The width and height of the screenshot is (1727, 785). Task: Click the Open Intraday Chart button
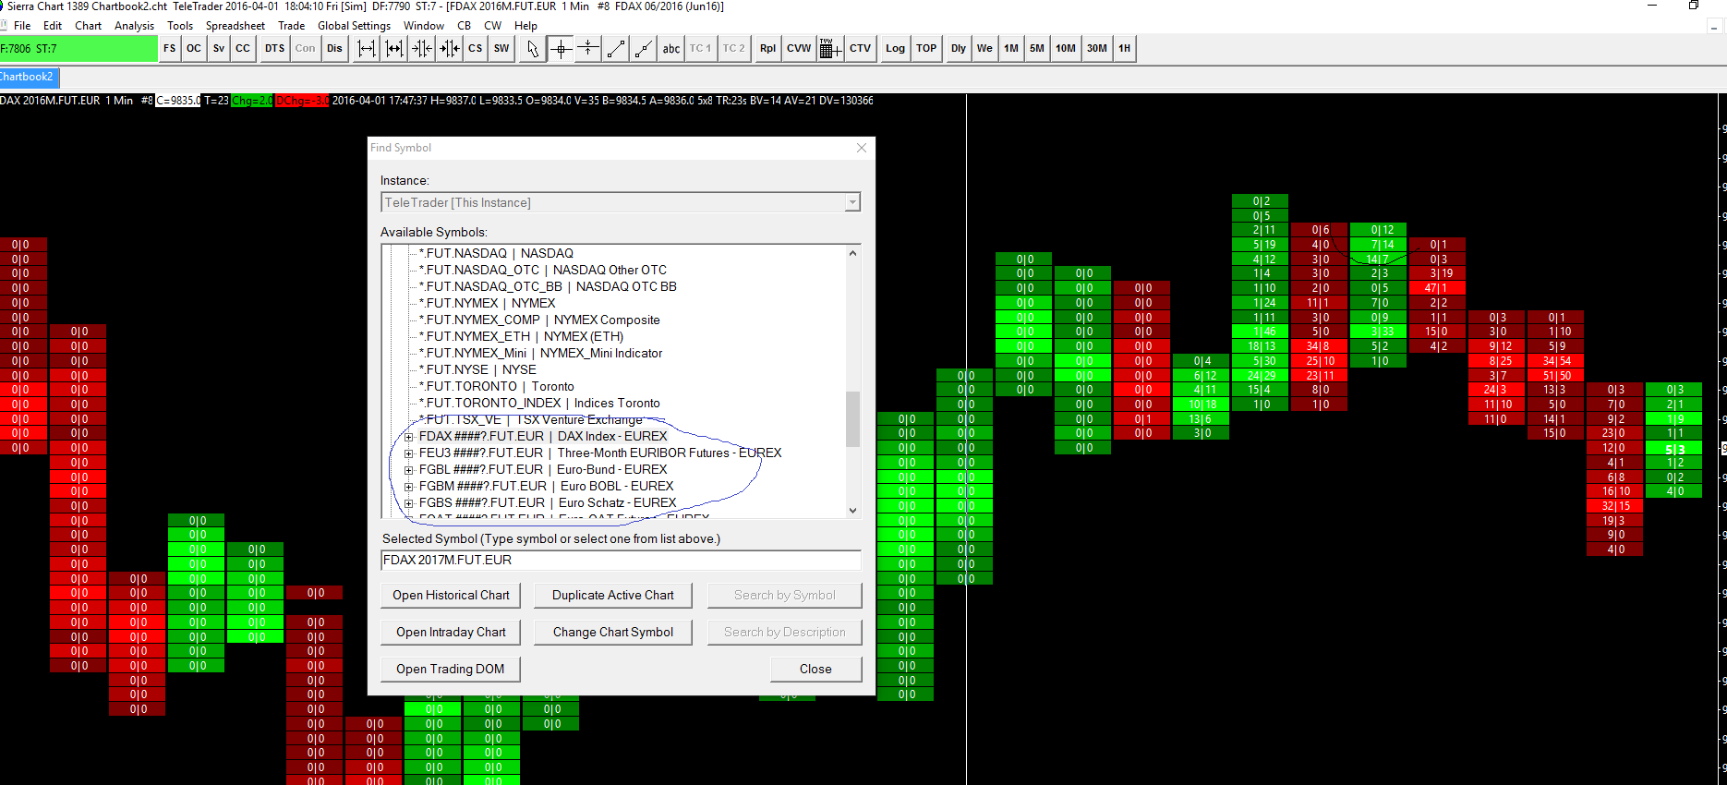451,633
